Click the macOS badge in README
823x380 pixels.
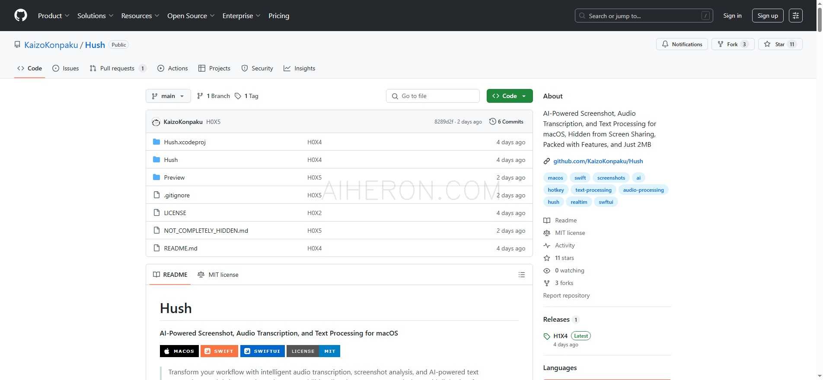pos(179,351)
